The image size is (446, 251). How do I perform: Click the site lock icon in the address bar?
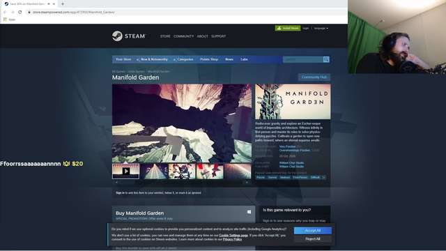tap(29, 13)
